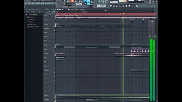Mute the Pads track
Image resolution: width=182 pixels, height=102 pixels.
coord(54,47)
